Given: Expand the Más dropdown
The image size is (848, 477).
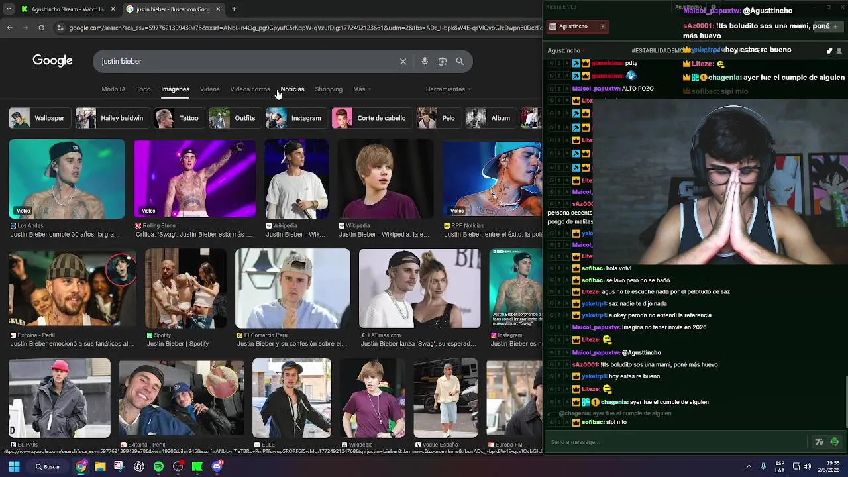Looking at the screenshot, I should [x=362, y=89].
